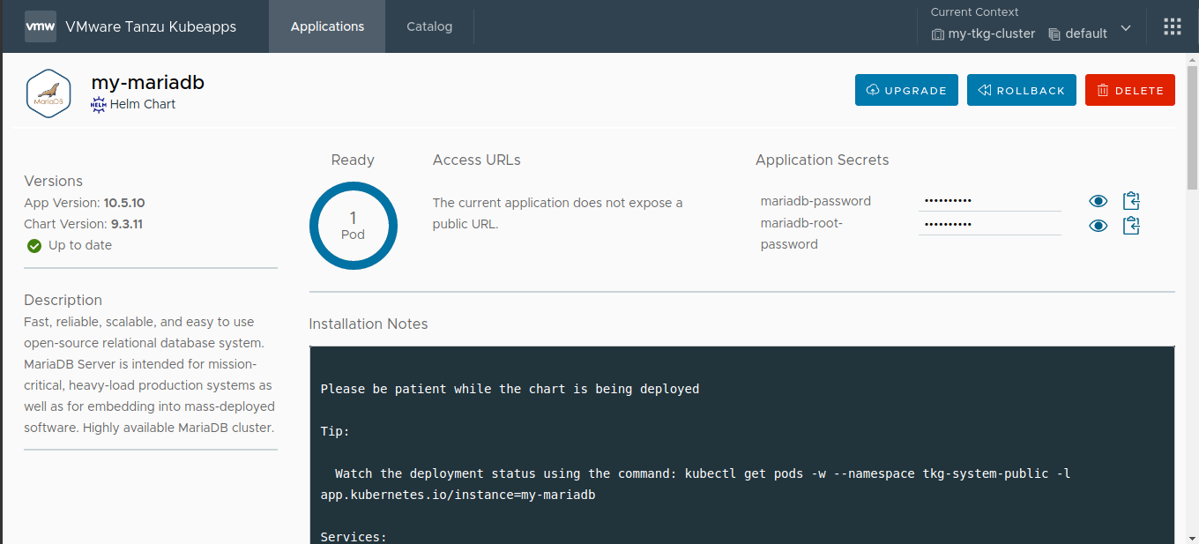Reveal the mariadb-password with the eye icon
The height and width of the screenshot is (544, 1199).
pos(1098,200)
